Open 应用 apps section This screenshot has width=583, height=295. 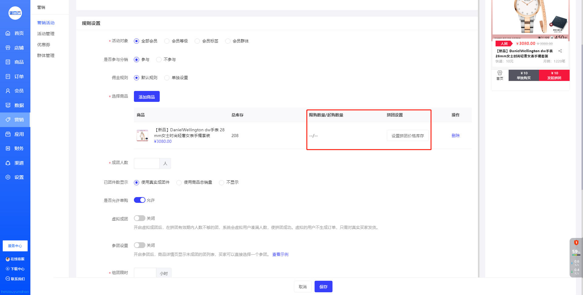tap(15, 134)
